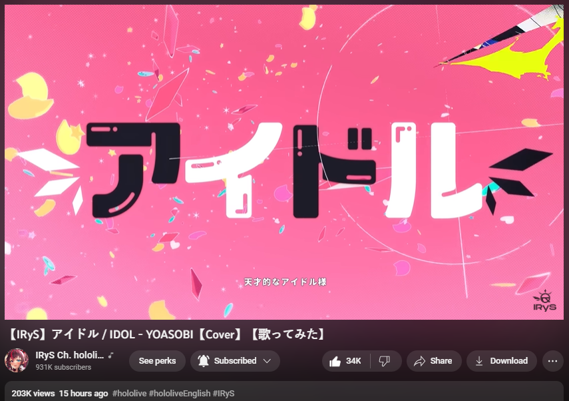Click the 931K subscribers text

pyautogui.click(x=63, y=367)
